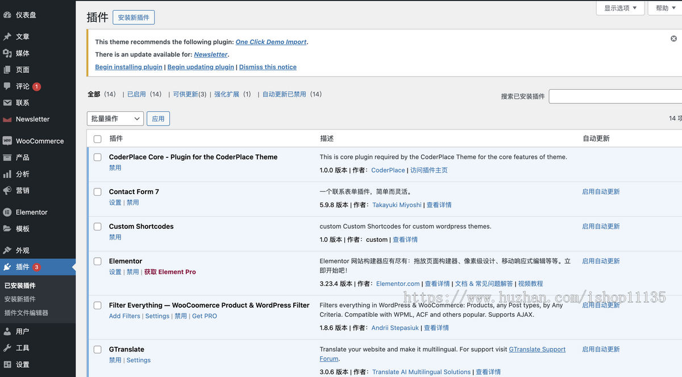Click the WooCommerce logo icon
The width and height of the screenshot is (682, 377).
point(7,141)
